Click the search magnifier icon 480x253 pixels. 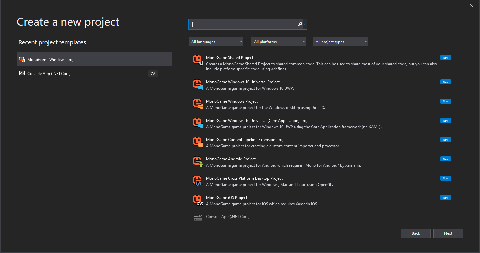coord(300,24)
